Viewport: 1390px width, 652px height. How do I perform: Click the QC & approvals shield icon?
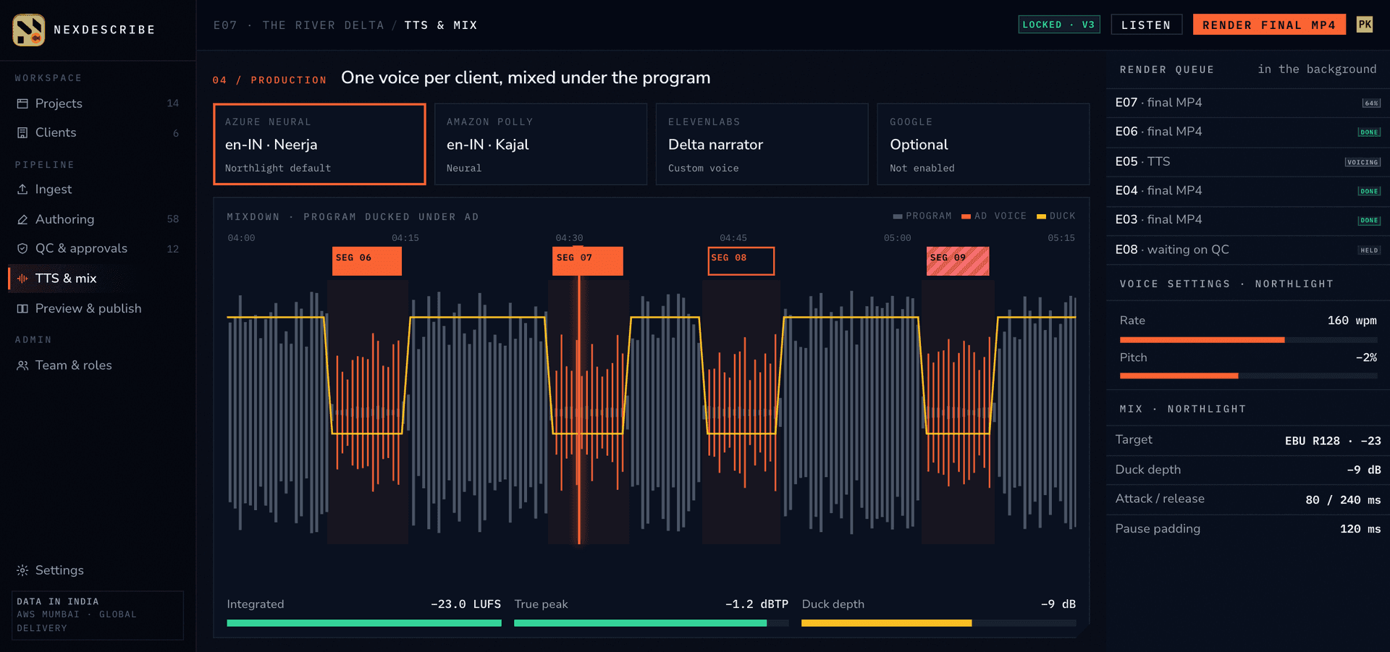pos(22,248)
